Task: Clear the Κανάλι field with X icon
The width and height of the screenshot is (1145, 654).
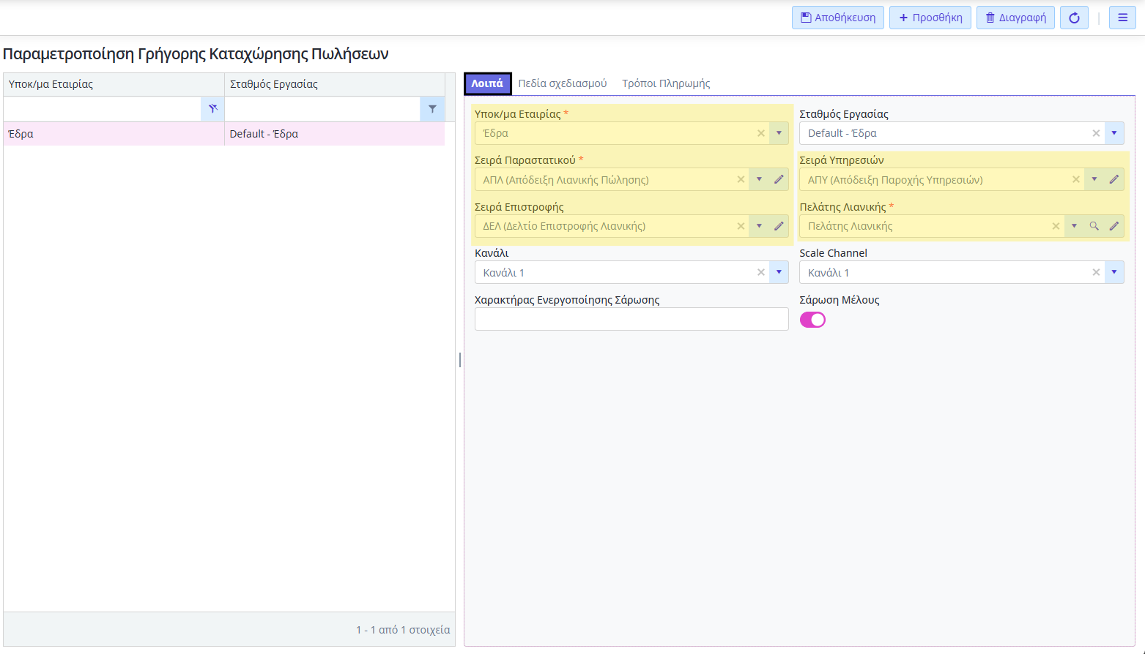Action: (x=761, y=273)
